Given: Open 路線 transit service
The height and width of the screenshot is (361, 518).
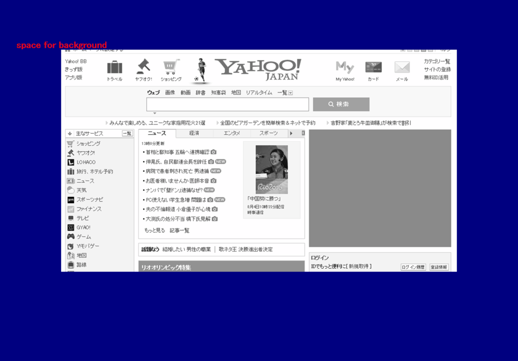Looking at the screenshot, I should click(81, 265).
